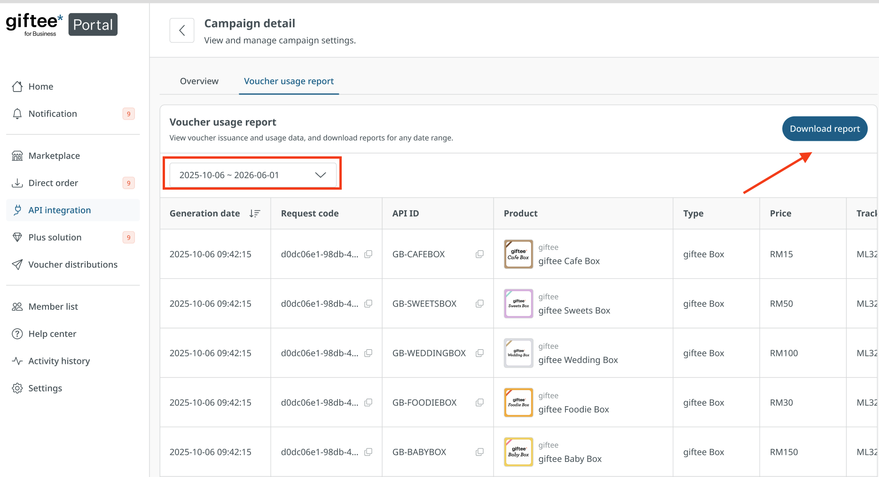This screenshot has width=879, height=477.
Task: Select the Voucher usage report tab
Action: click(289, 81)
